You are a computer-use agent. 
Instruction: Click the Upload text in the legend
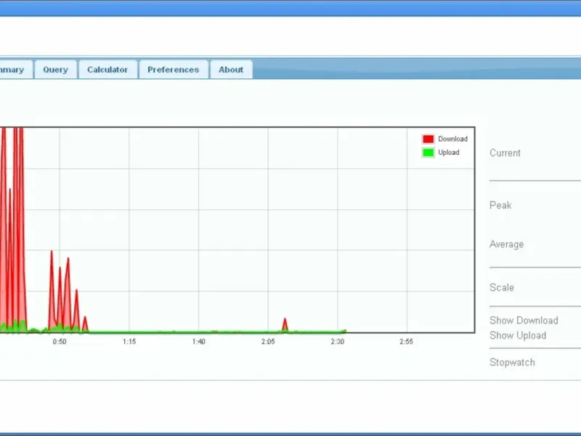pos(448,153)
